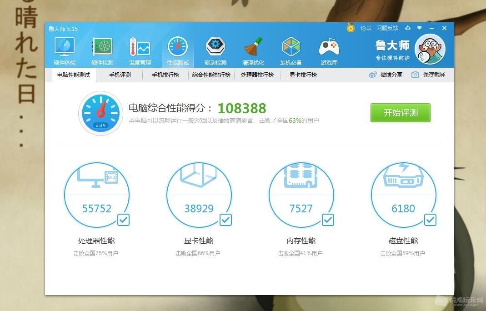Uncheck the 内存性能 test checkbox
The image size is (486, 311).
tap(328, 220)
